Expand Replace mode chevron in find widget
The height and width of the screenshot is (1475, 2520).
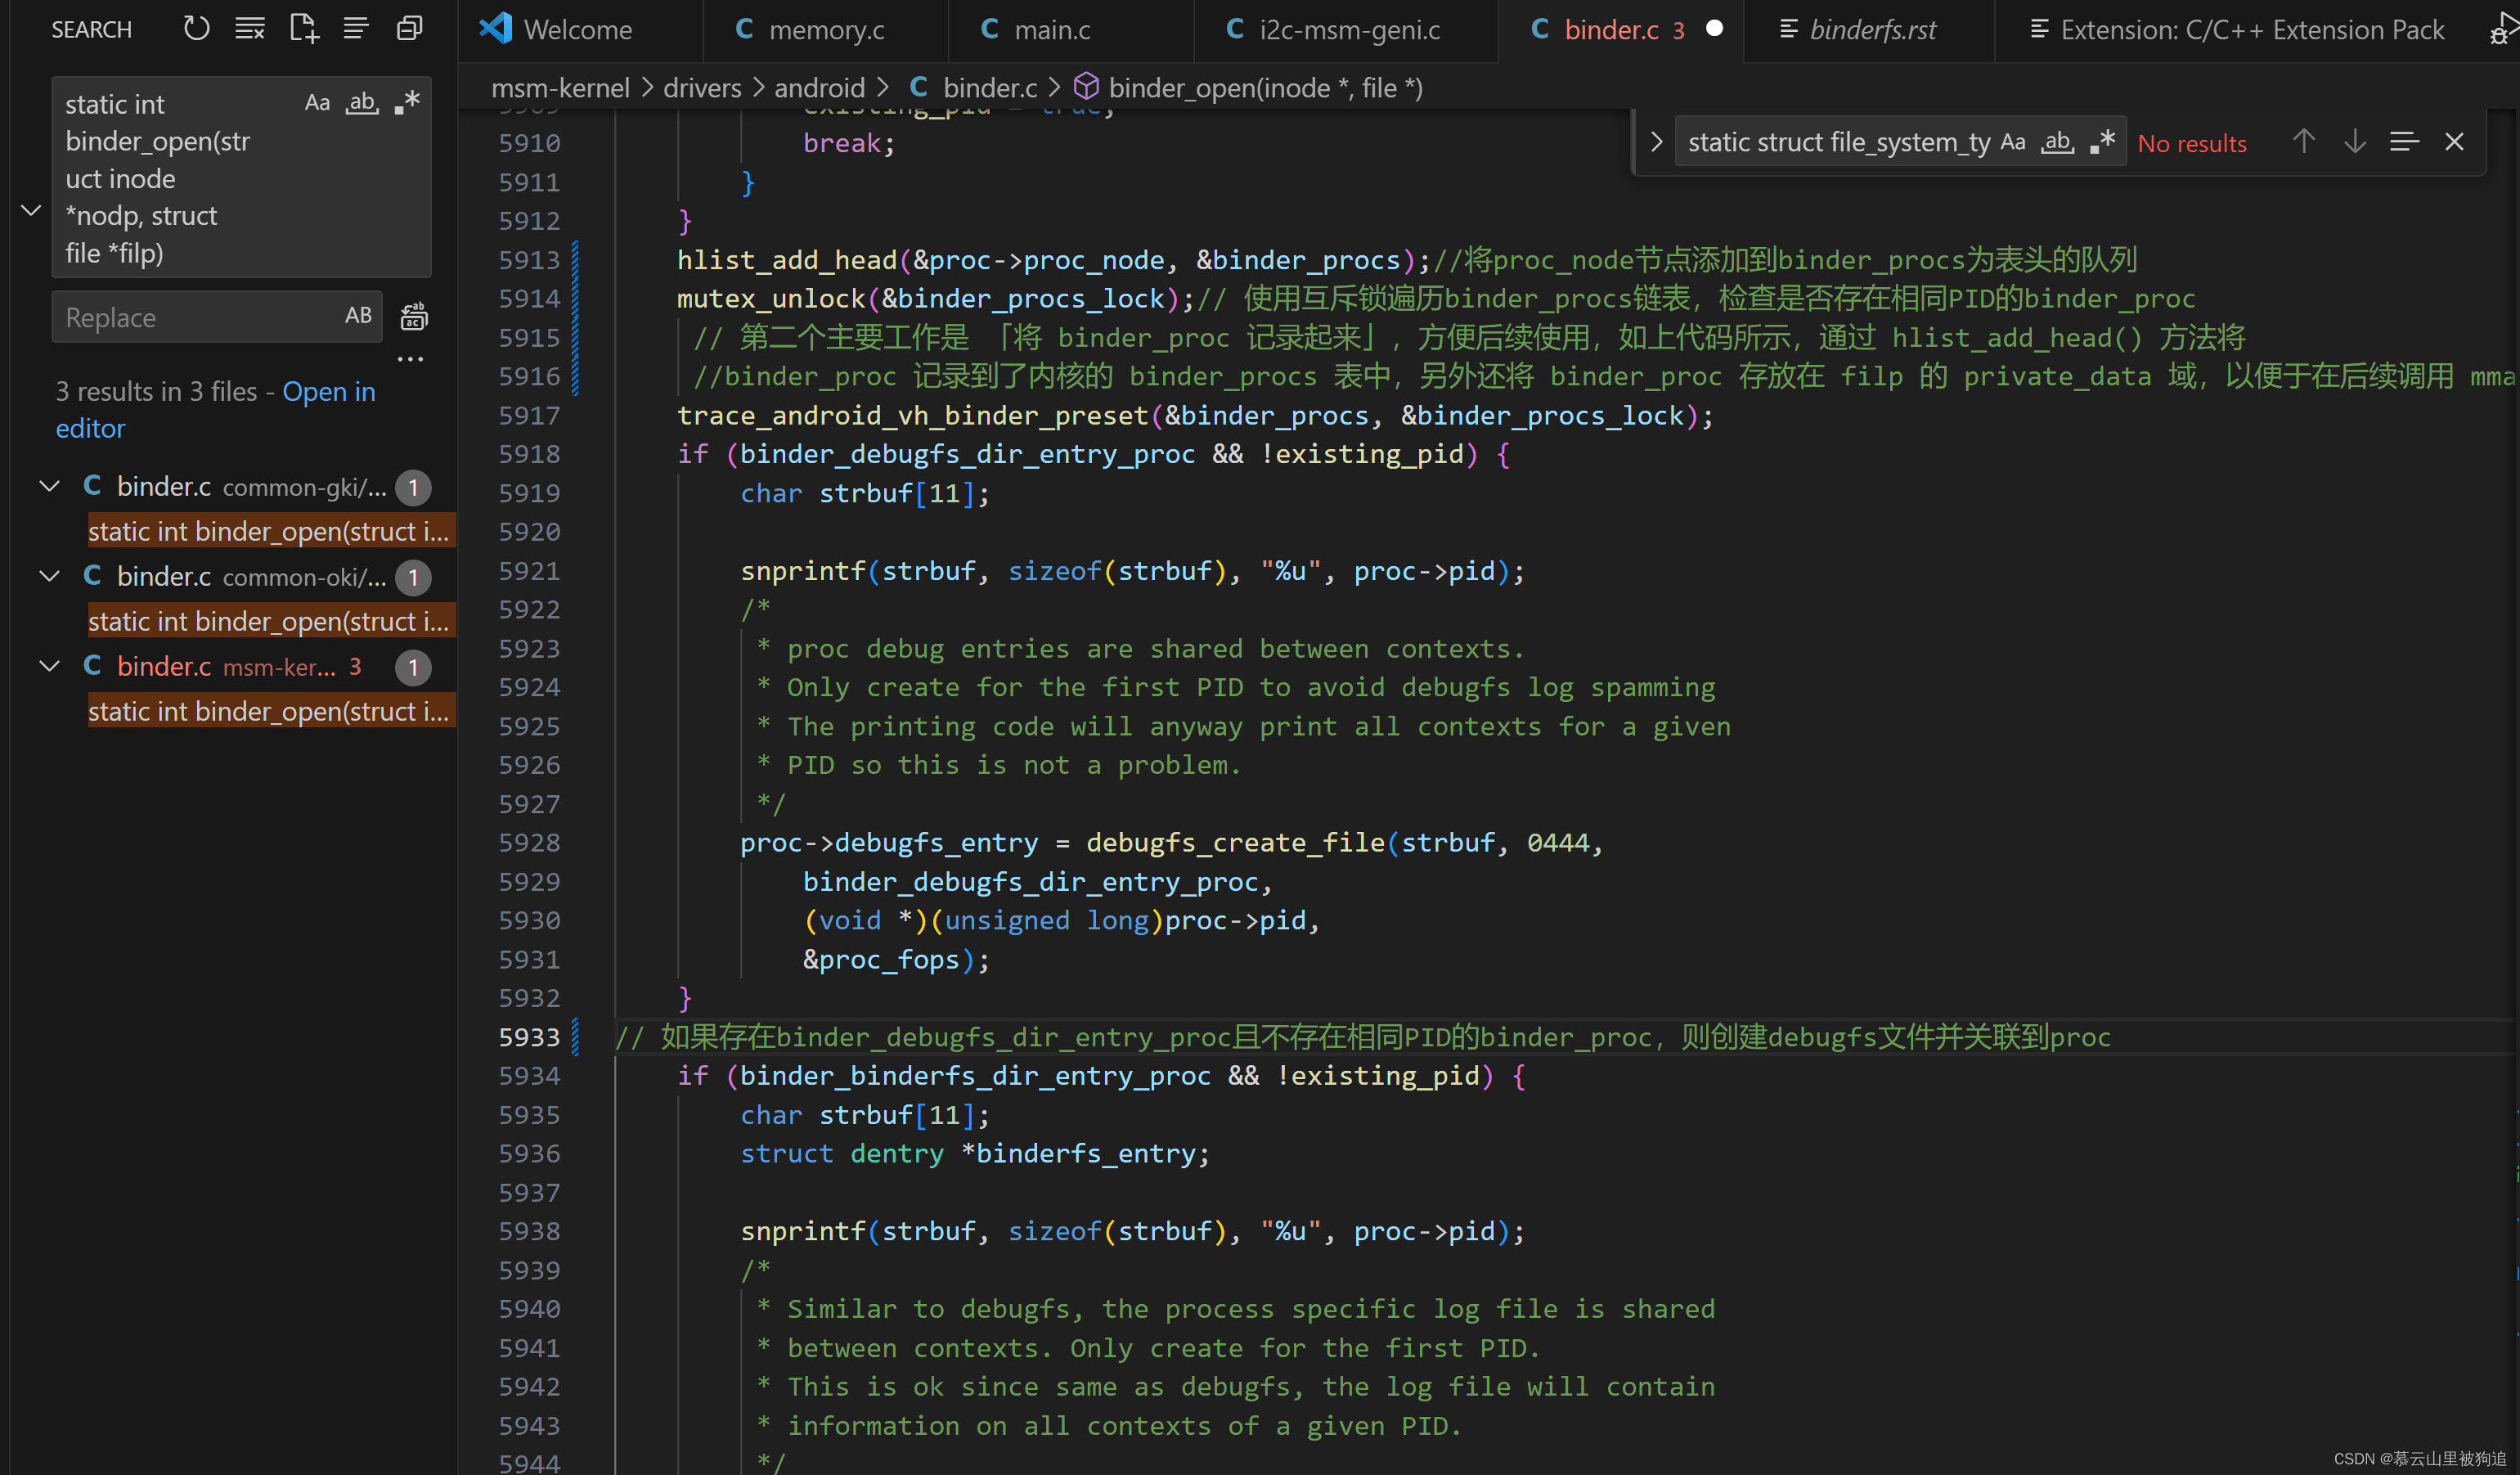tap(1656, 142)
